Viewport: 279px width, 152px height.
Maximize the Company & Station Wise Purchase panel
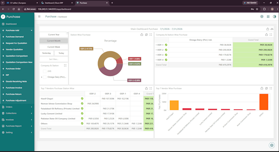pos(271,35)
